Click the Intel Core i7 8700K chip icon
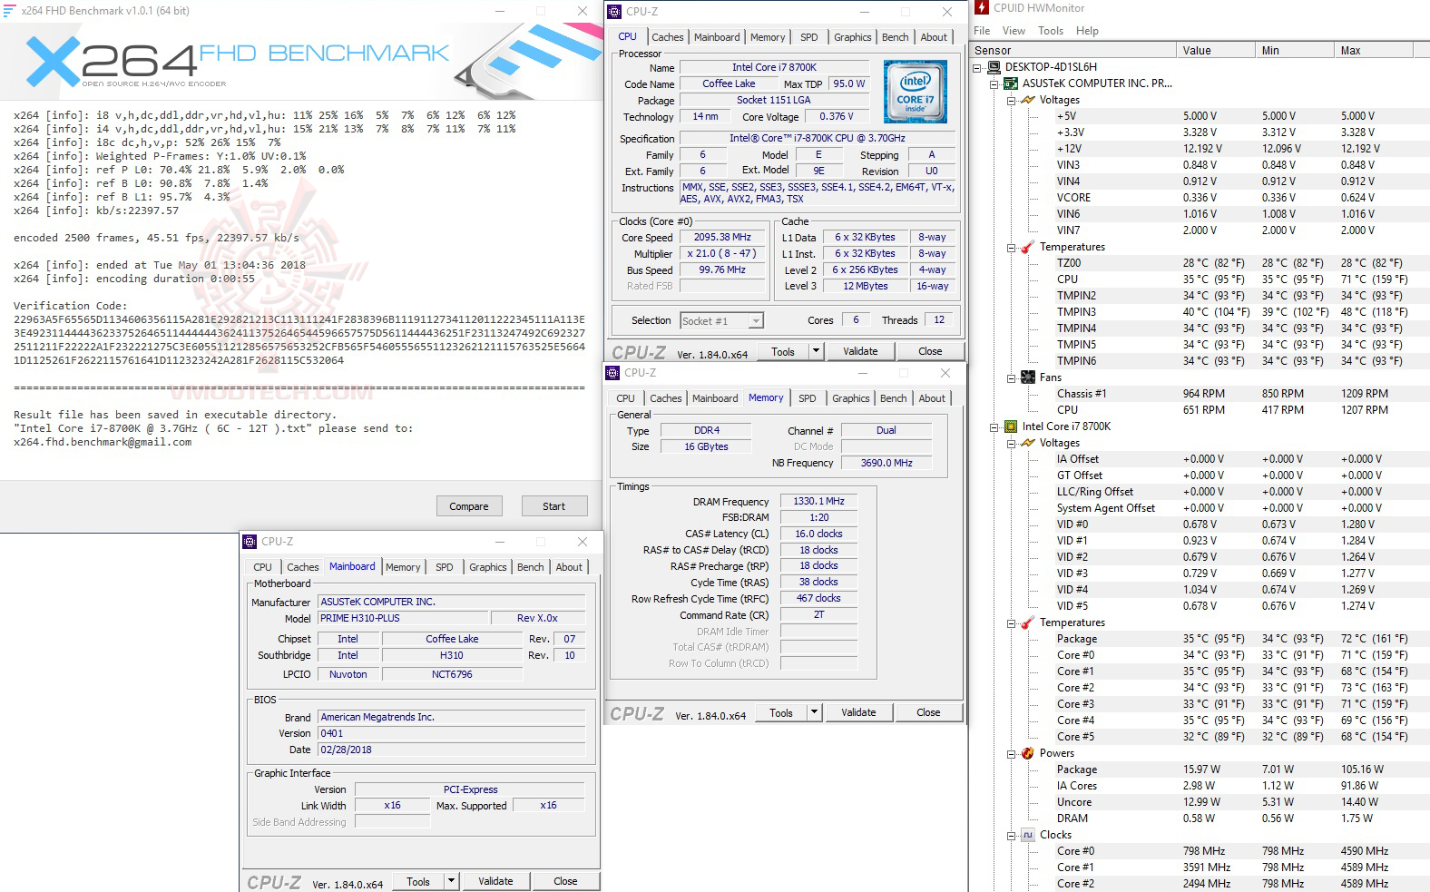Viewport: 1430px width, 892px height. tap(1010, 426)
